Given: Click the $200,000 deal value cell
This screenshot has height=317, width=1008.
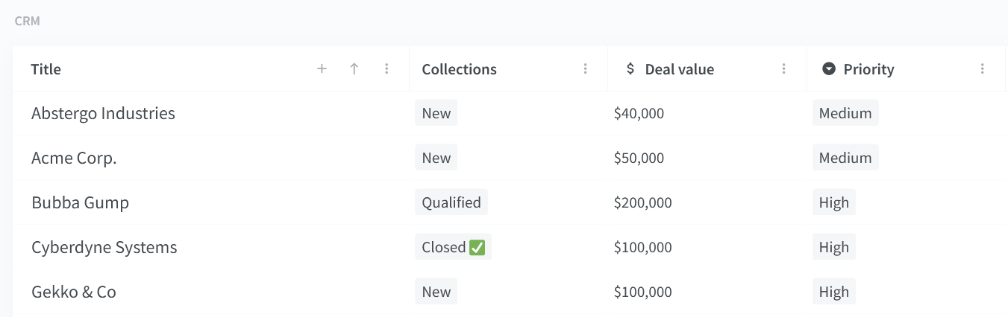Looking at the screenshot, I should [x=643, y=202].
